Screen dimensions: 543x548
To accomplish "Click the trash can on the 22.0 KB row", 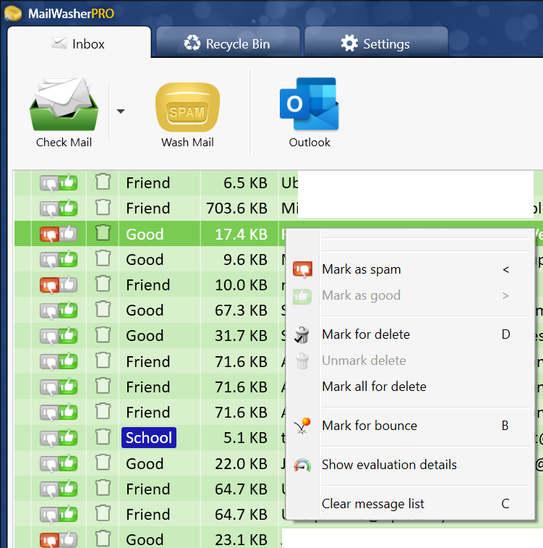I will (x=103, y=463).
